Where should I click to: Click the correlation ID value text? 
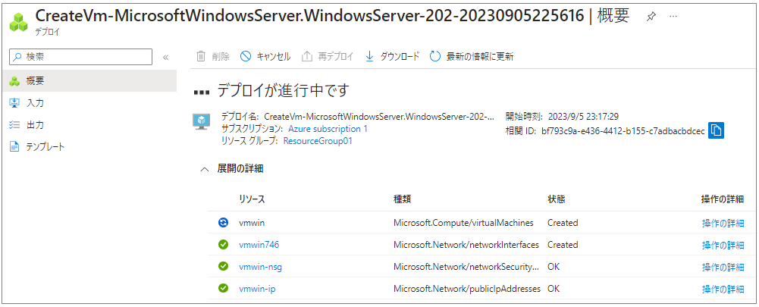623,130
